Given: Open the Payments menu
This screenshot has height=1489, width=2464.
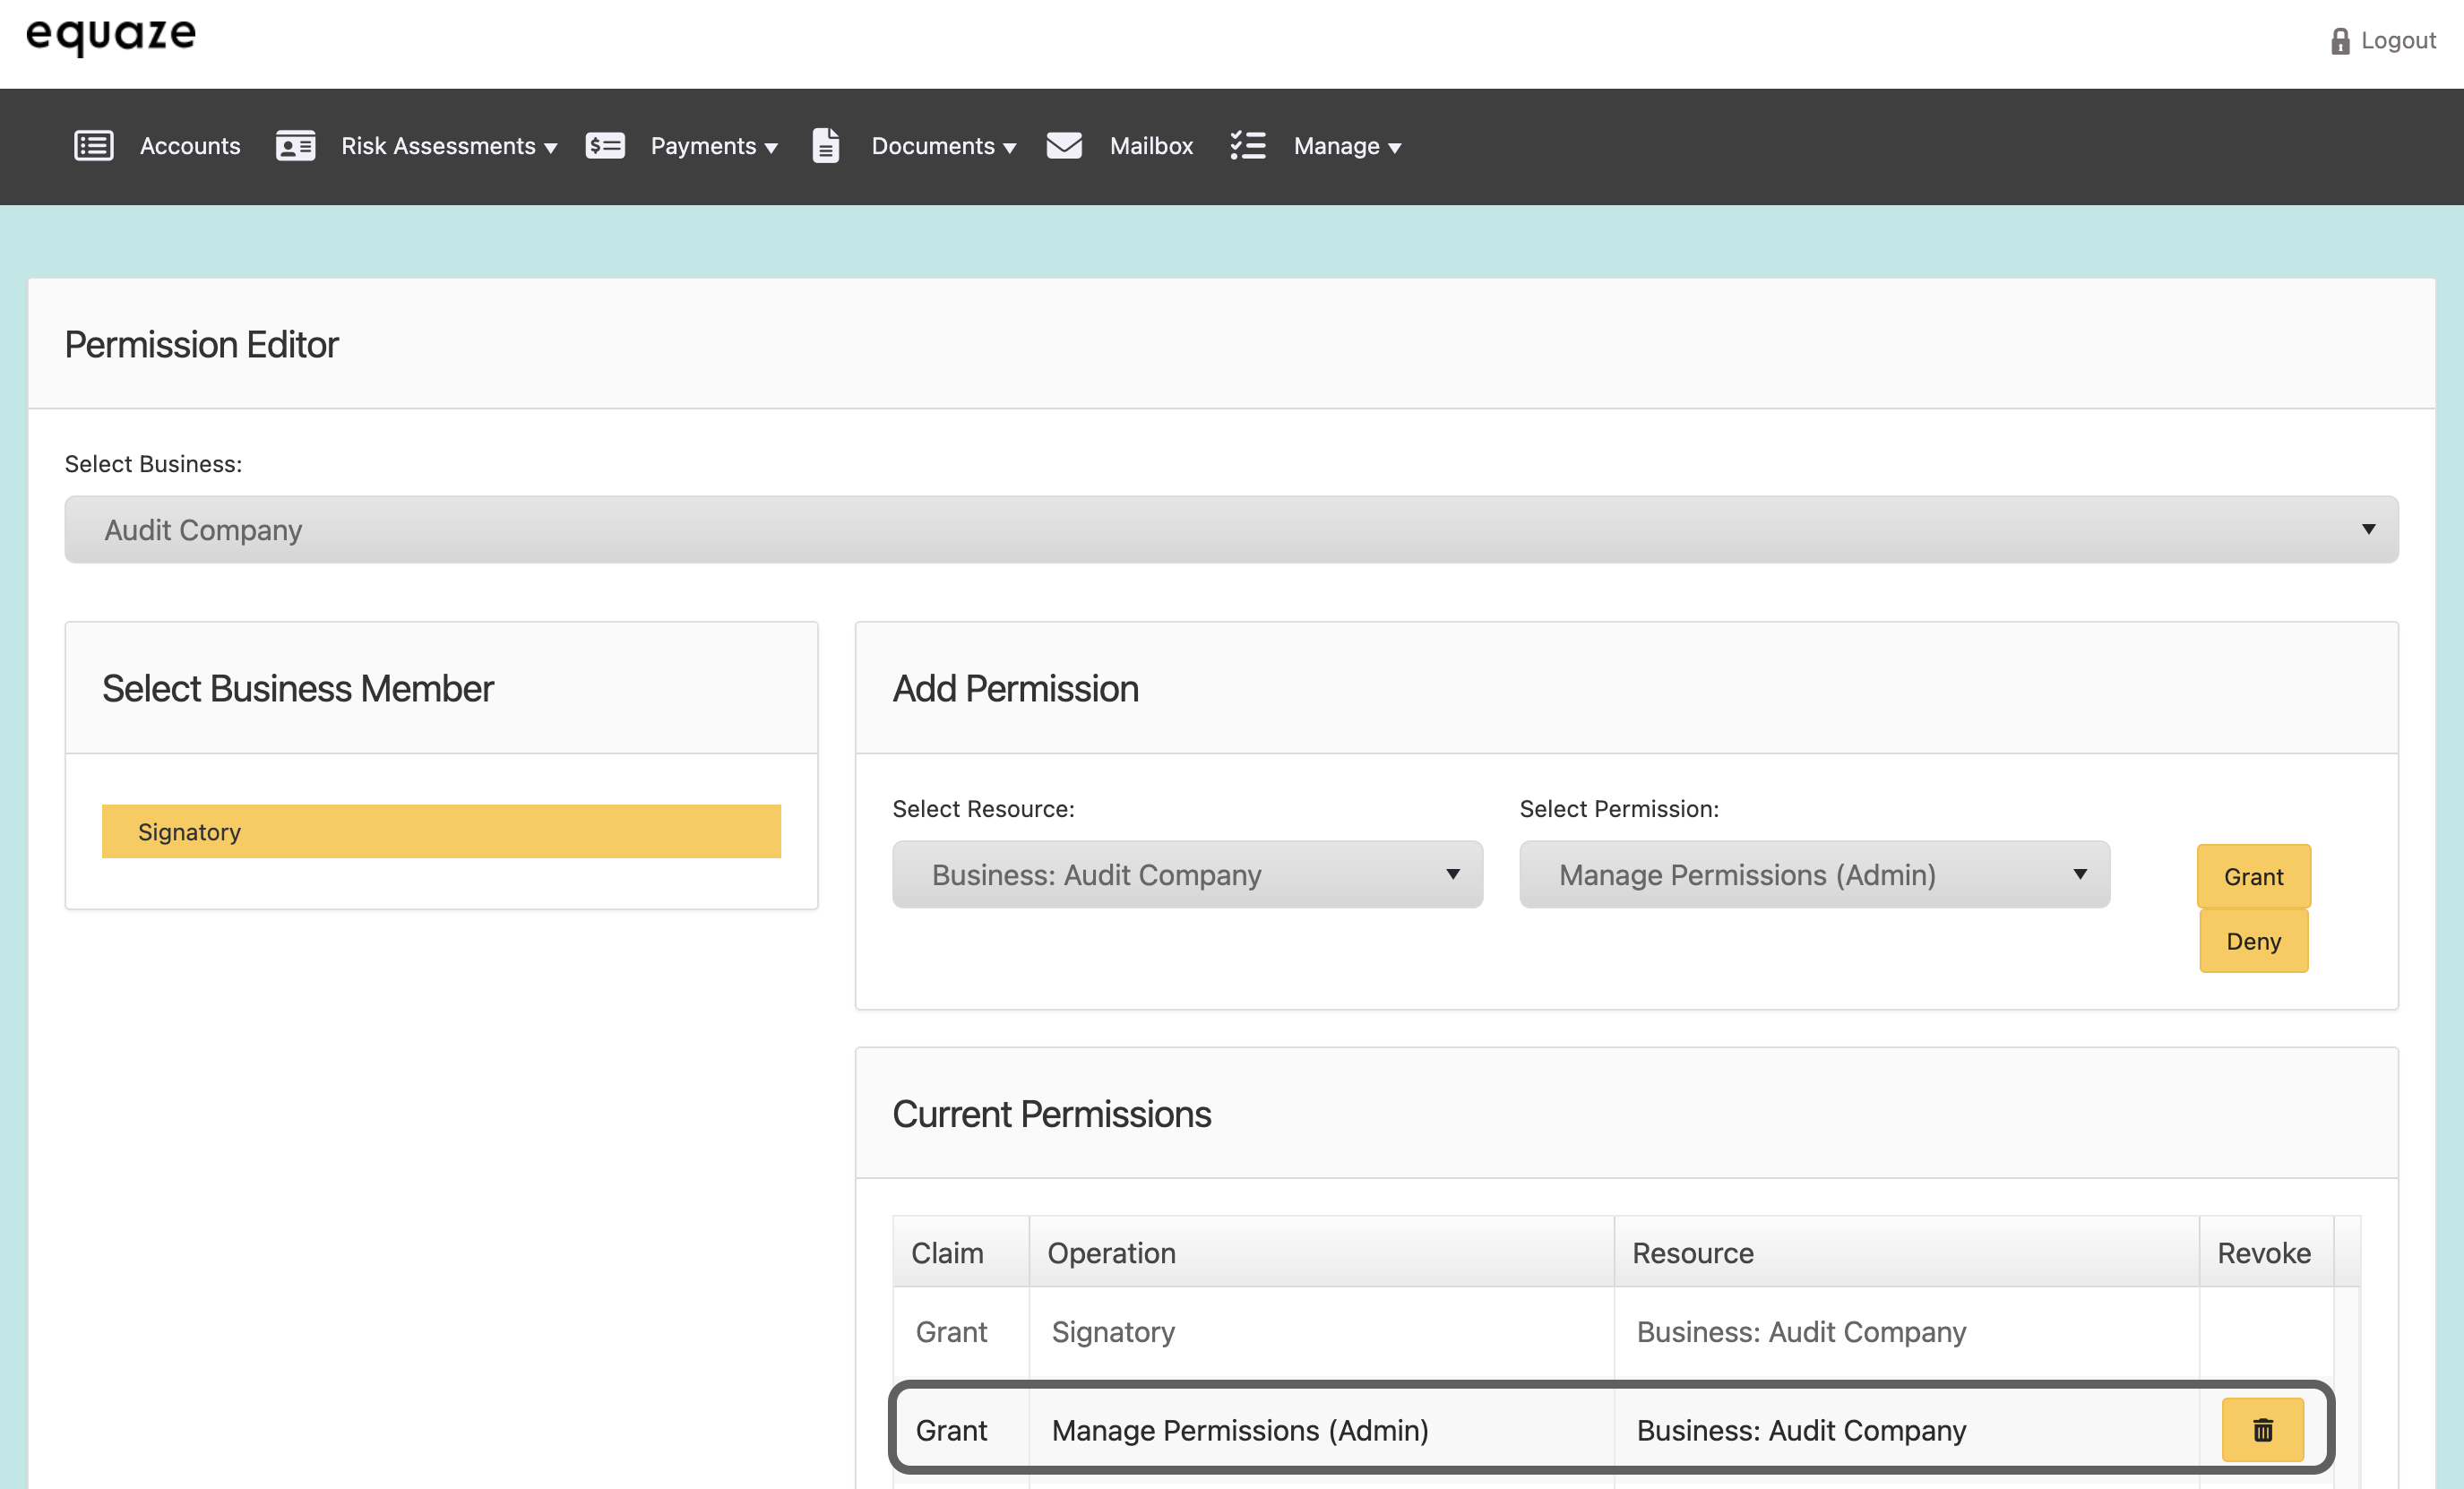Looking at the screenshot, I should [713, 146].
